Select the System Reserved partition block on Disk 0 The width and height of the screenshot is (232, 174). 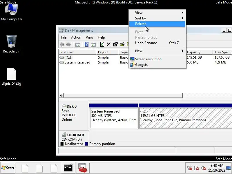(114, 118)
